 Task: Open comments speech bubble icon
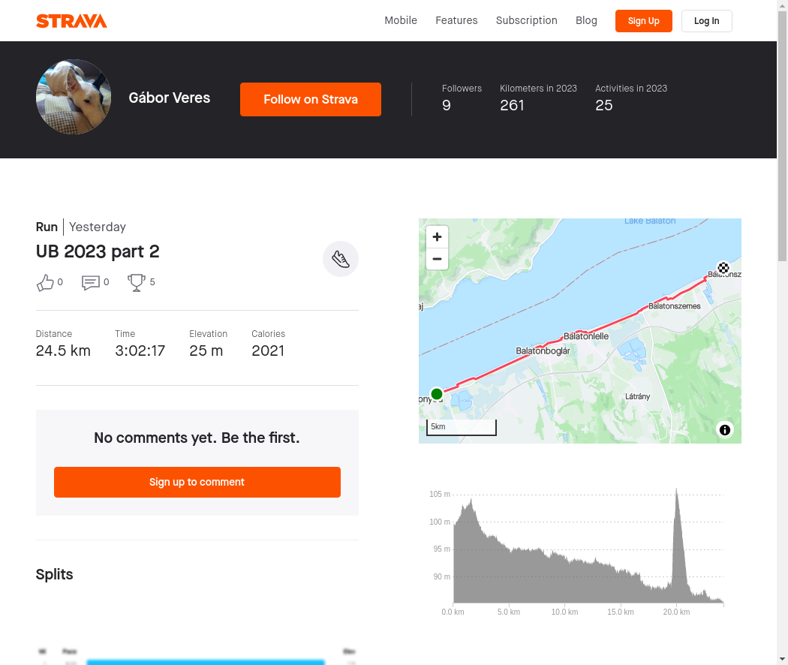(x=91, y=282)
